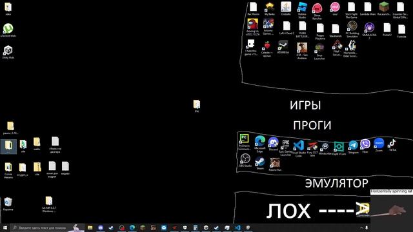Screen dimensions: 413x232
Task: Launch the Among Us game shortcut
Action: click(x=252, y=27)
